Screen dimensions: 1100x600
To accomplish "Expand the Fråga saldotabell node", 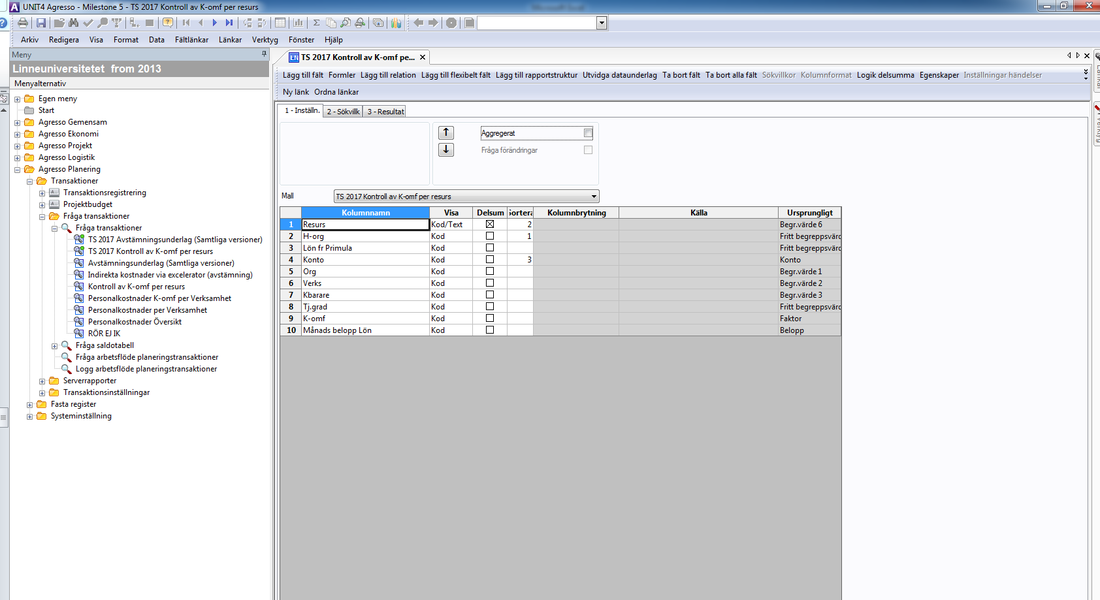I will click(55, 346).
